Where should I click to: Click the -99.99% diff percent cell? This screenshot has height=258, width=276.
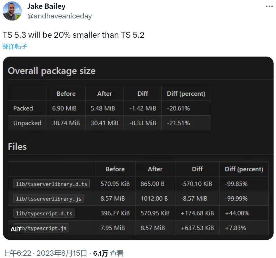pyautogui.click(x=236, y=199)
